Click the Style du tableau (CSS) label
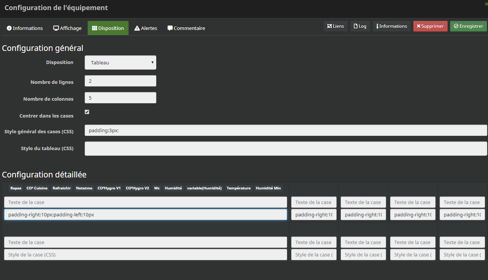Viewport: 488px width, 280px height. point(47,148)
